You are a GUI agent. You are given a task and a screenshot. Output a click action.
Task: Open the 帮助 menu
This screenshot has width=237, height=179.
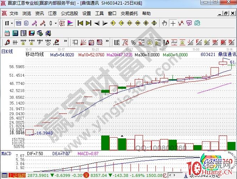pos(146,14)
